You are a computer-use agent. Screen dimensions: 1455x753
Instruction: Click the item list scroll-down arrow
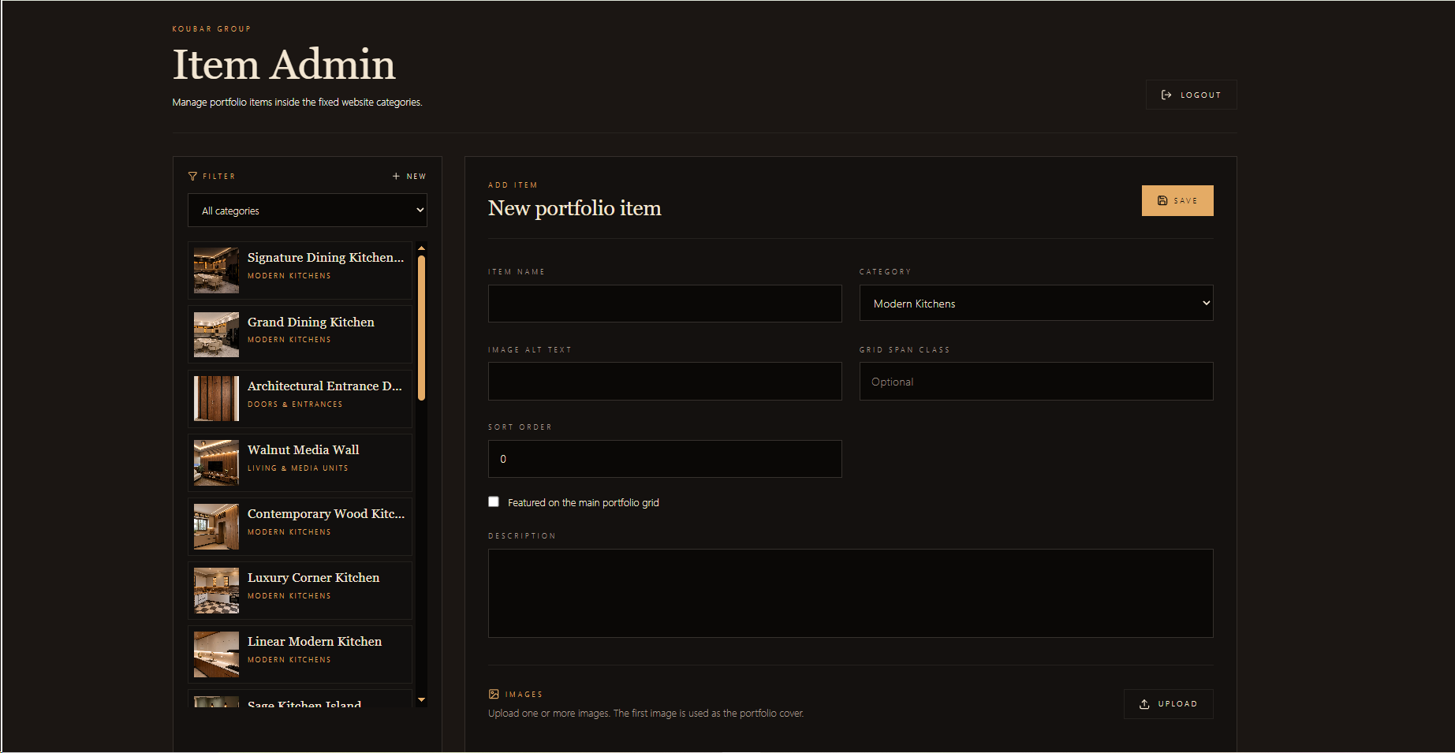421,700
